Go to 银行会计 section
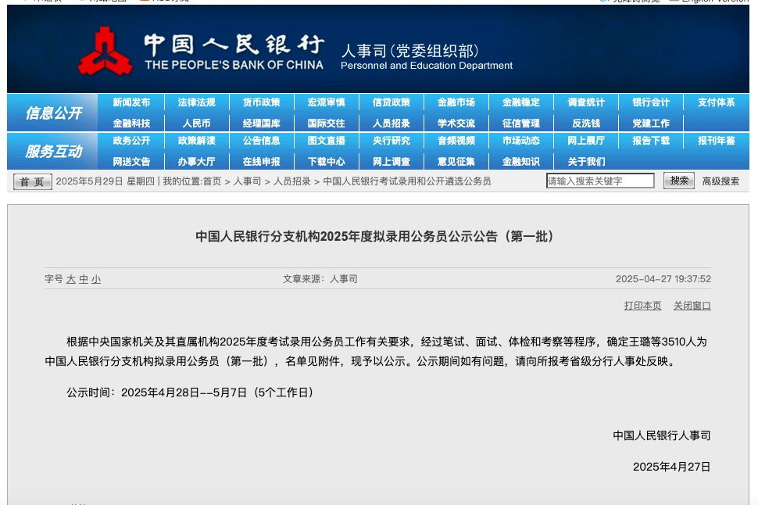Viewport: 758px width, 505px height. [651, 102]
